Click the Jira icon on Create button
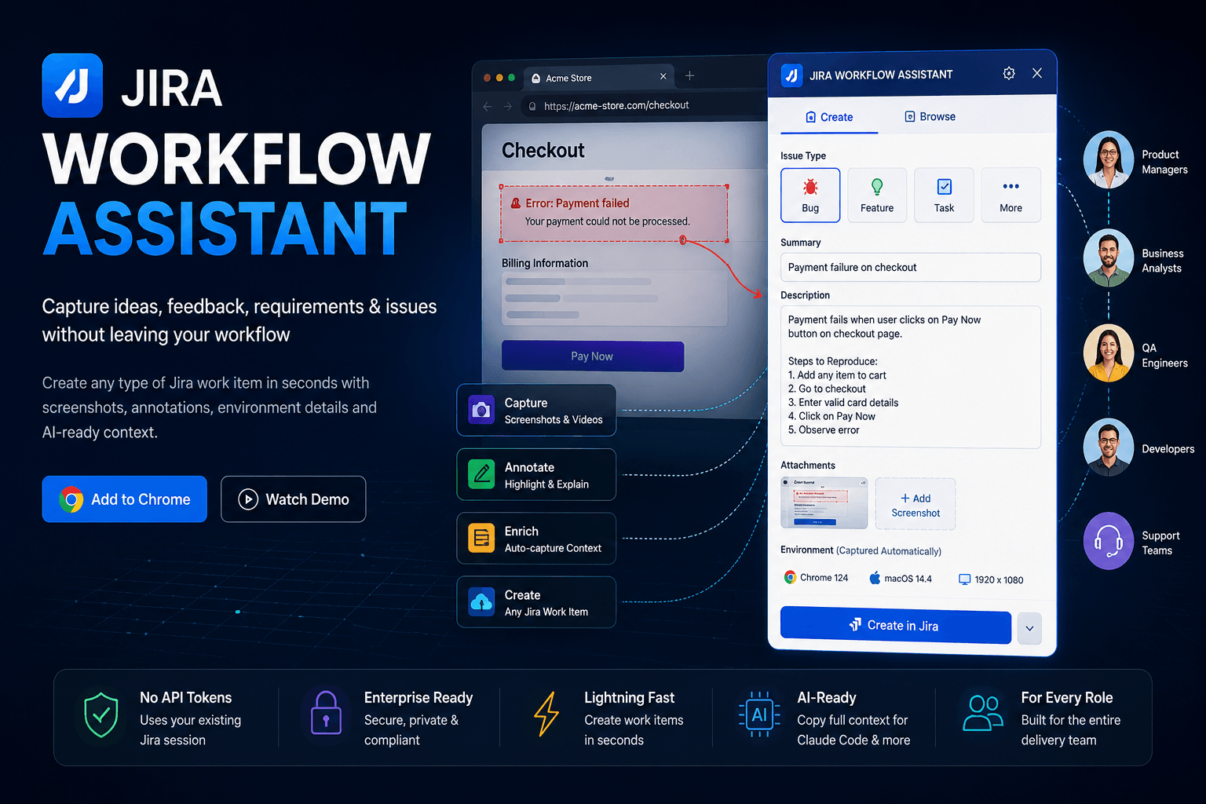 [x=856, y=625]
